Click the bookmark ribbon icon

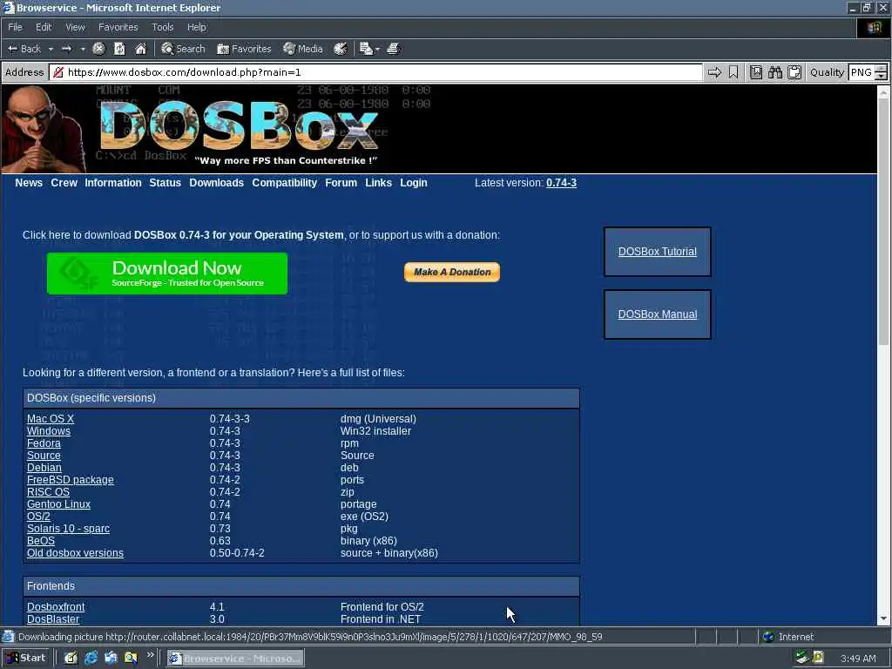pyautogui.click(x=733, y=72)
